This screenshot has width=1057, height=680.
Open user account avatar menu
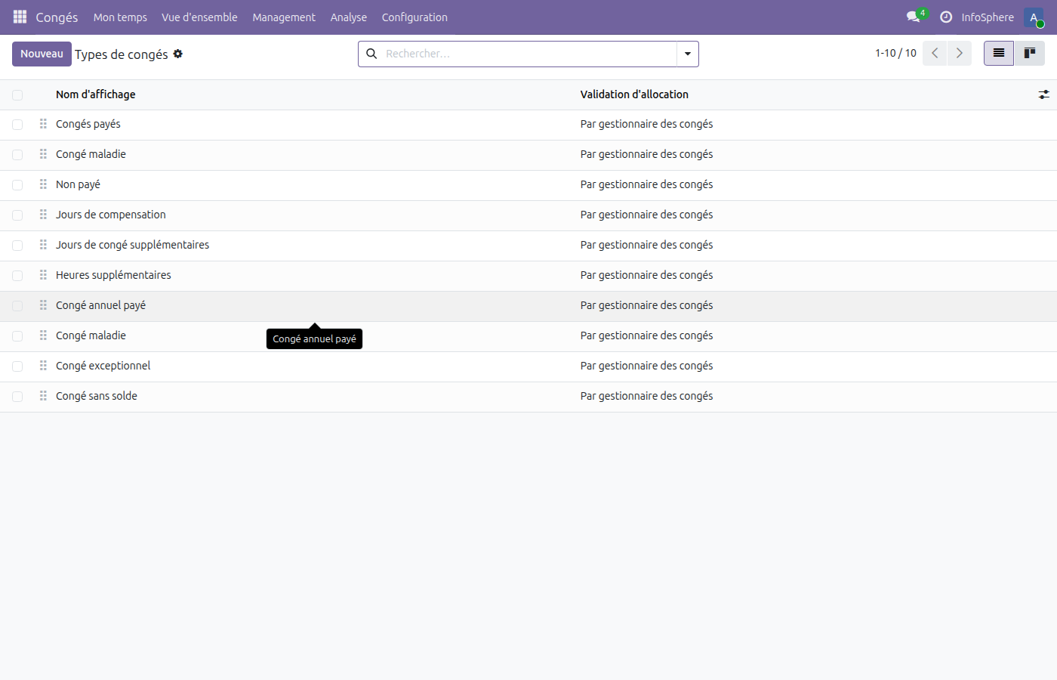(x=1034, y=17)
